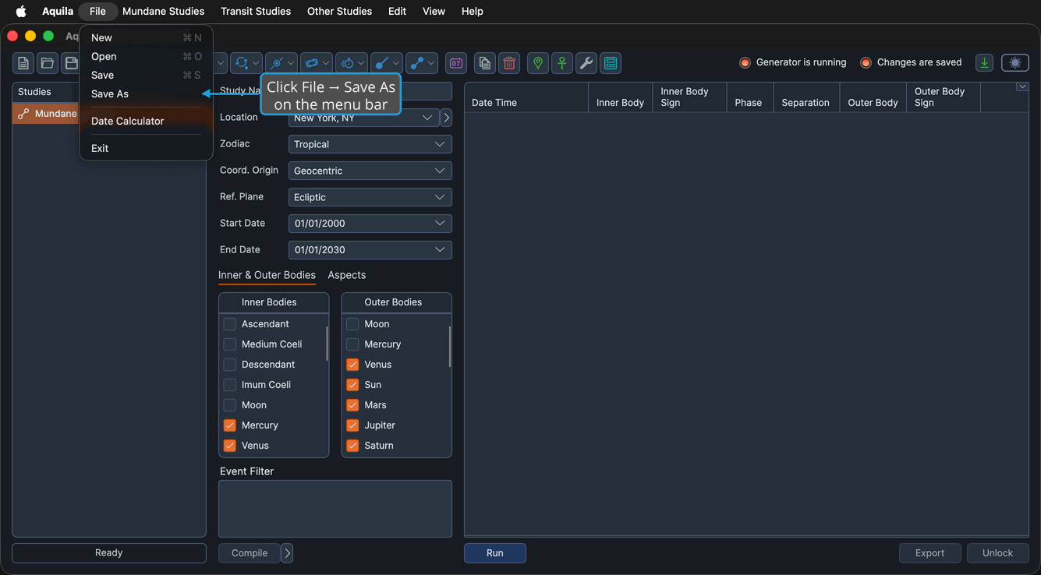This screenshot has width=1041, height=575.
Task: Click the circular arrows sync toolbar icon
Action: point(242,63)
